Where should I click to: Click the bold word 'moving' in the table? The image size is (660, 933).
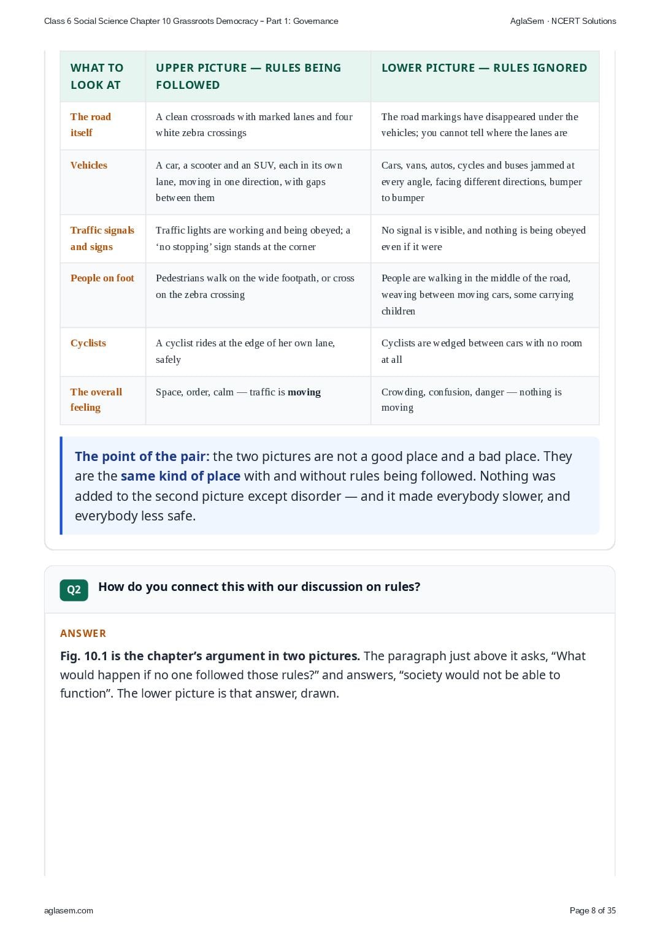[x=304, y=392]
